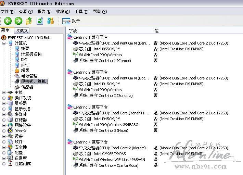Open the 报告 report toolbar button
243x175 pixels.
pos(71,21)
